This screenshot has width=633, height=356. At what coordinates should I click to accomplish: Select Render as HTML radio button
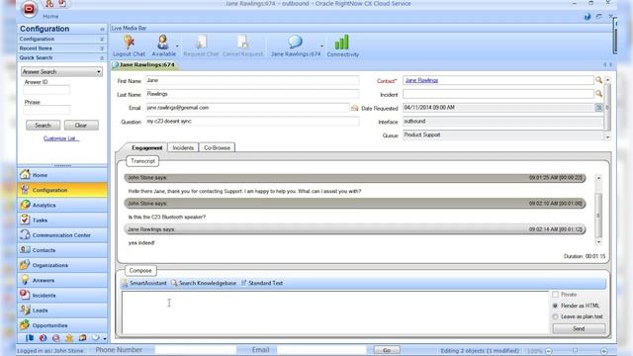pos(556,306)
